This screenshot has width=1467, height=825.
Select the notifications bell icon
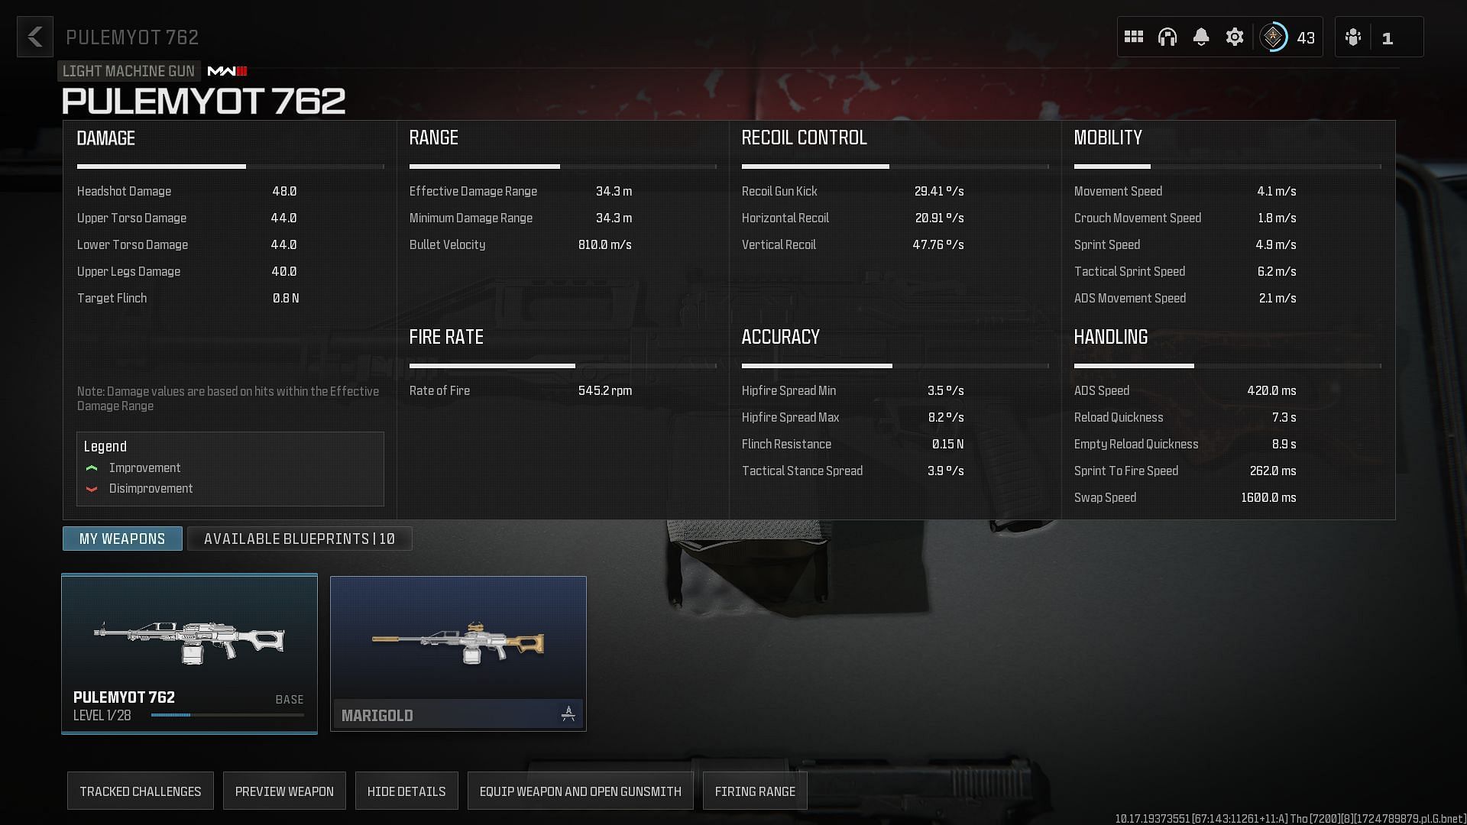pyautogui.click(x=1201, y=37)
